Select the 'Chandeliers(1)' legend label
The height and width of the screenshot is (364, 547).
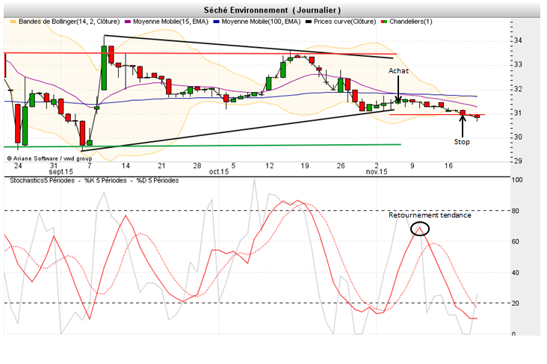411,22
